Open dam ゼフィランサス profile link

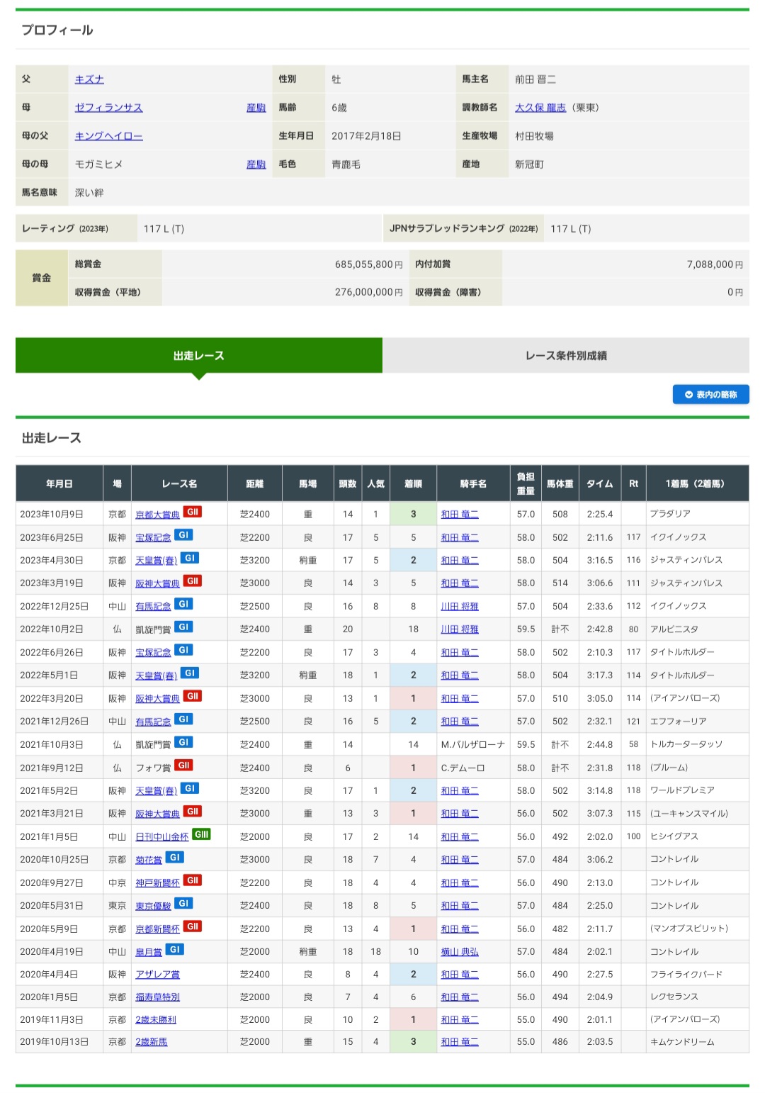[108, 108]
